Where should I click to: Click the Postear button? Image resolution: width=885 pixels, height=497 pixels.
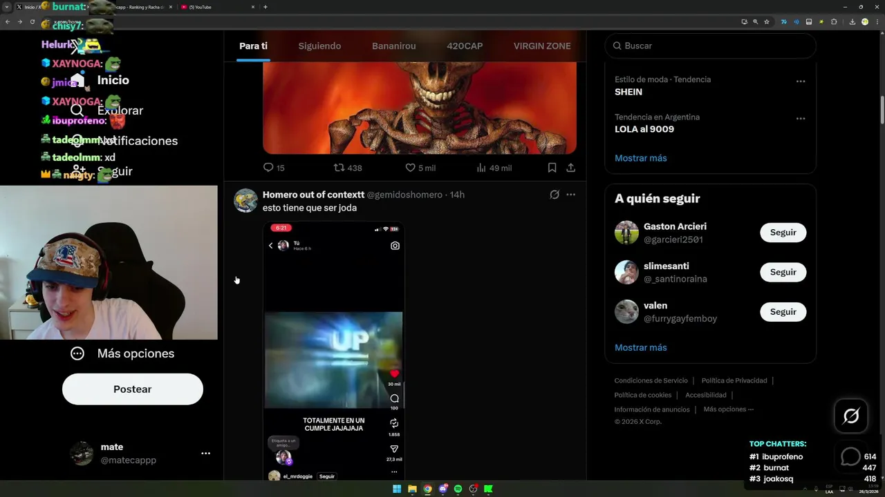[x=133, y=389]
